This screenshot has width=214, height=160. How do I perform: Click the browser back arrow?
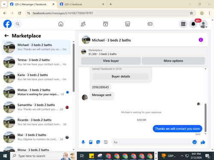coord(5,13)
